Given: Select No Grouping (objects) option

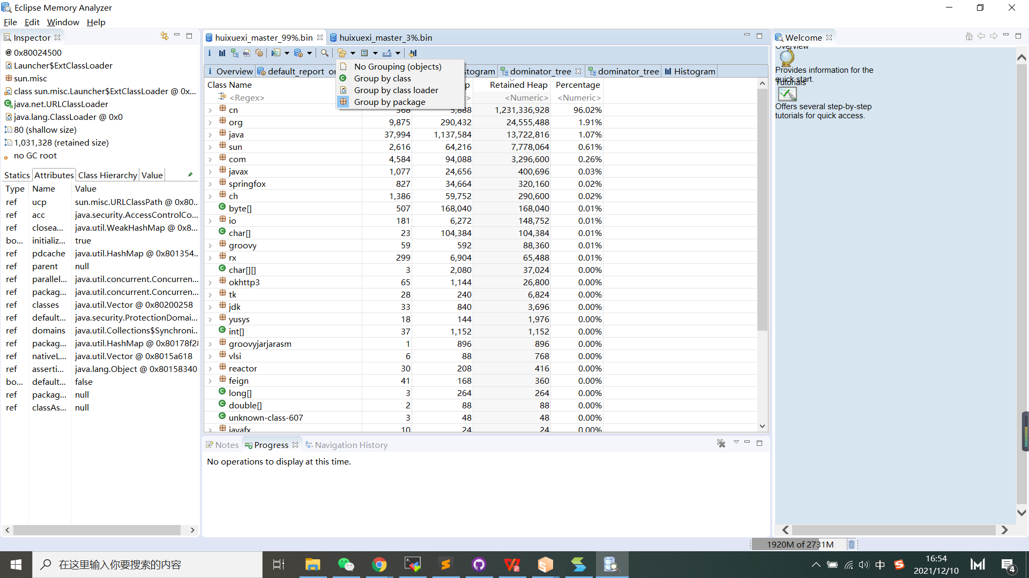Looking at the screenshot, I should click(397, 66).
